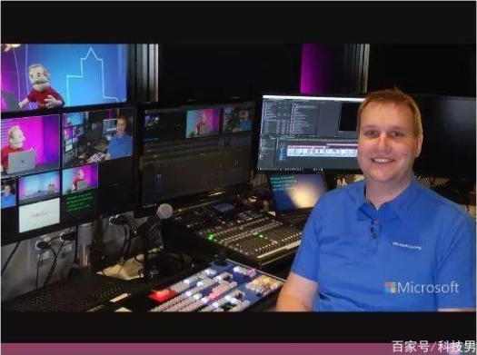Select the large puppet program preview on multiview
477x355 pixels.
pos(64,77)
